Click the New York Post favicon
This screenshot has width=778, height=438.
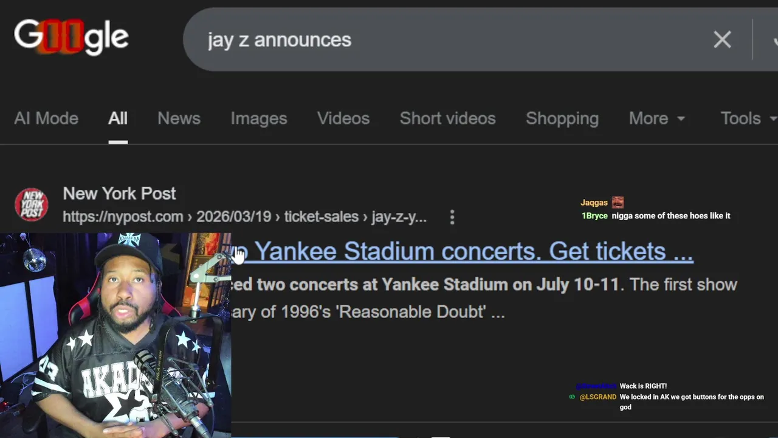click(x=32, y=204)
